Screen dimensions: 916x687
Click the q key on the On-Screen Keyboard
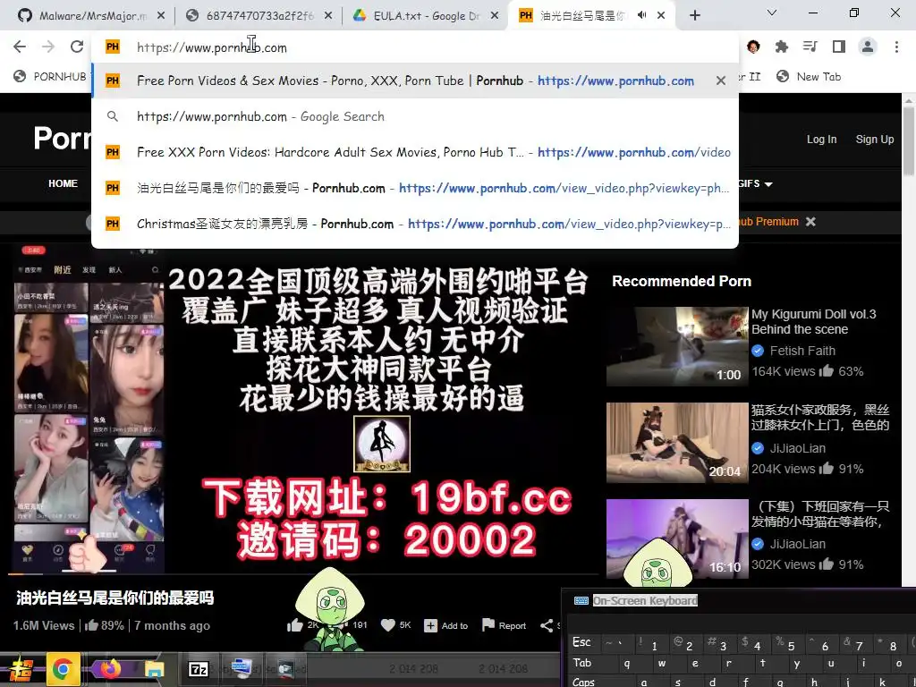[x=627, y=663]
